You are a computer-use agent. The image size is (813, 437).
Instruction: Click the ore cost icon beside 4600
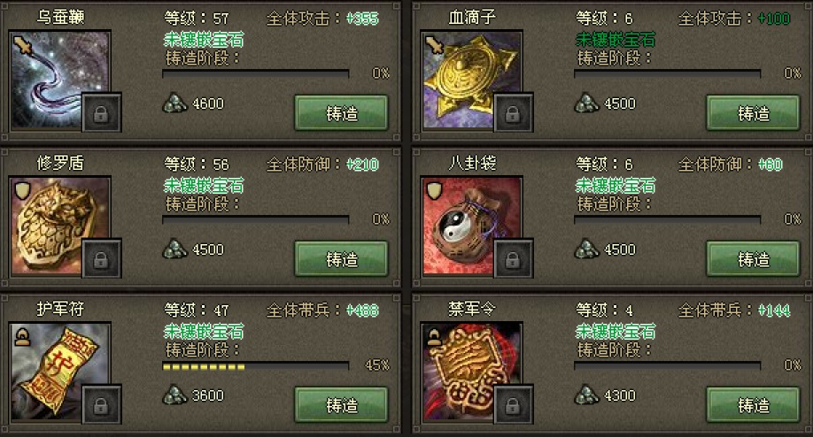coord(174,103)
